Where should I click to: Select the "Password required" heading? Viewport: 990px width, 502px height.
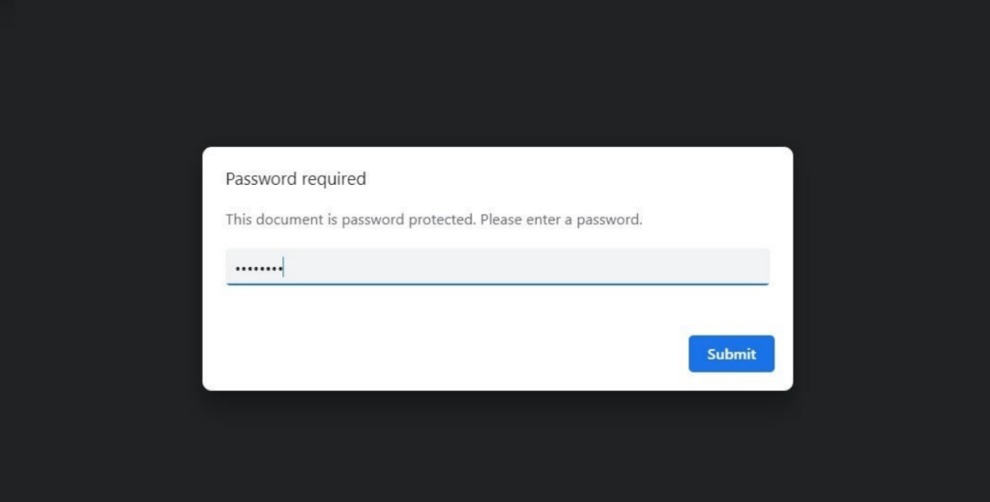point(296,179)
